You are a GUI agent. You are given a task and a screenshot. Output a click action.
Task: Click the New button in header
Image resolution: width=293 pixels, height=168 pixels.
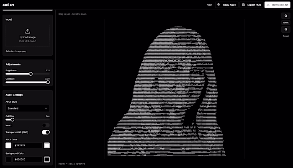(209, 5)
